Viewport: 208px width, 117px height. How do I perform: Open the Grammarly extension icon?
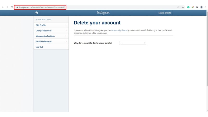point(188,7)
